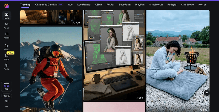The width and height of the screenshot is (219, 112).
Task: Open the Agent sidebar icon
Action: (6, 26)
